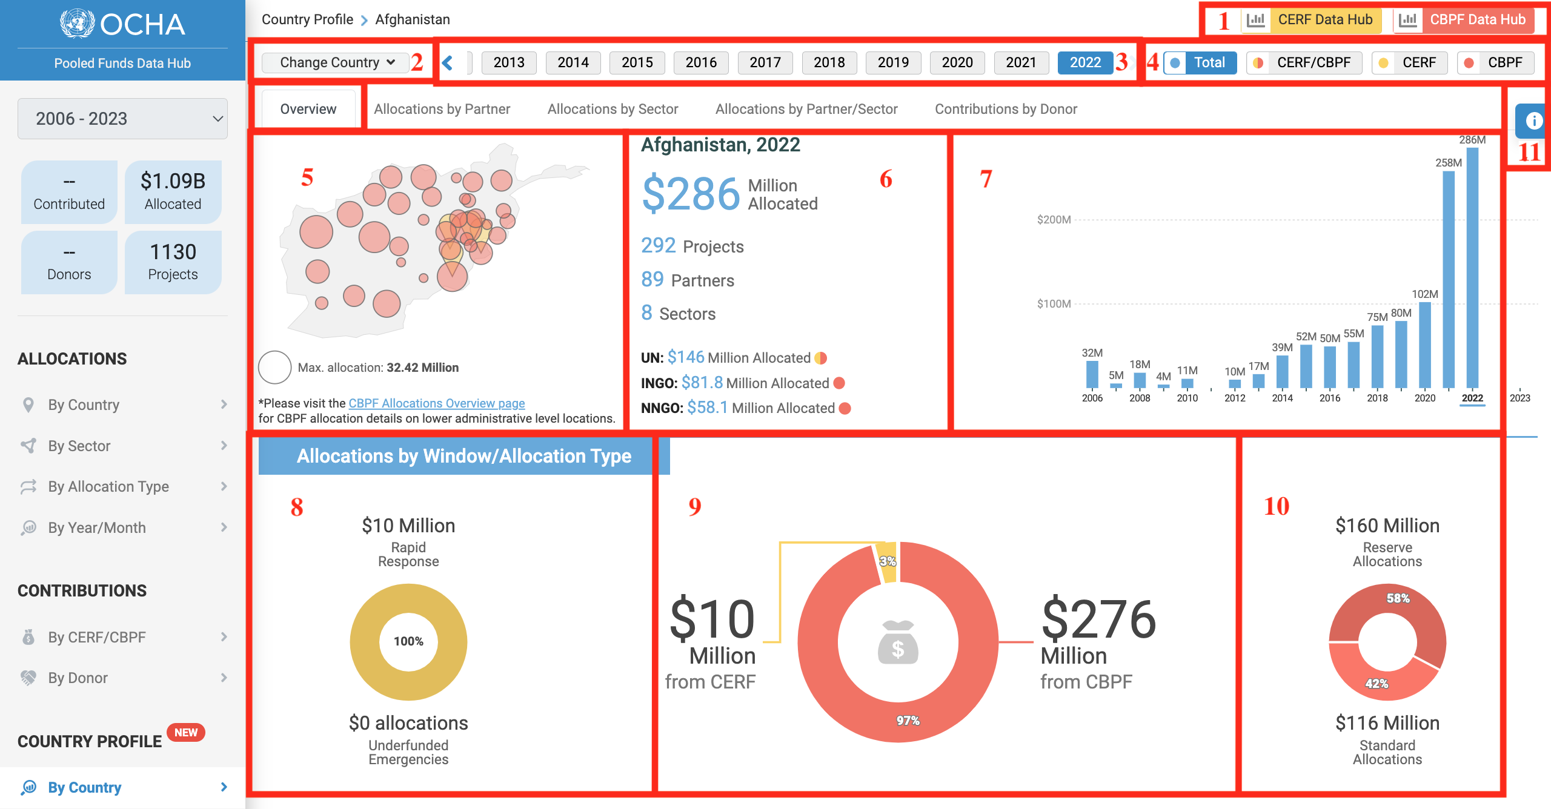Click the By Year/Month icon
Screen dimensions: 1551x809
28,527
